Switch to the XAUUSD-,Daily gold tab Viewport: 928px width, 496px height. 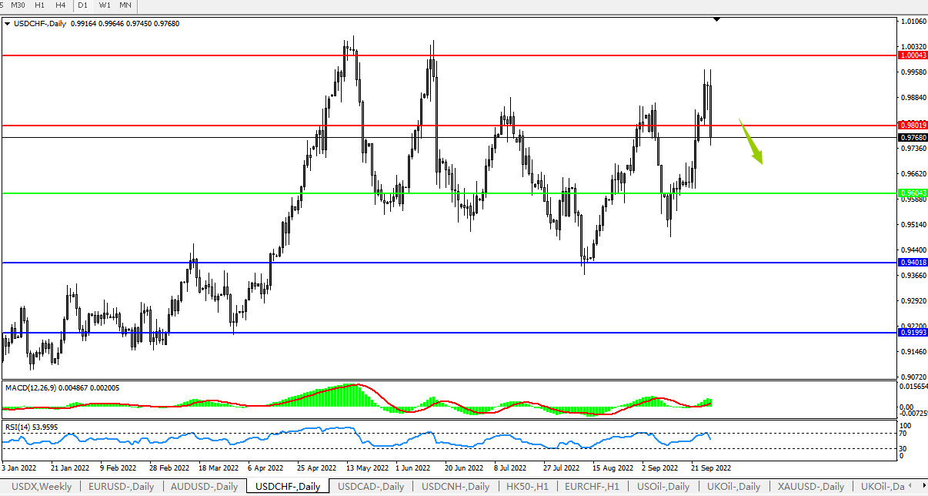pyautogui.click(x=810, y=487)
